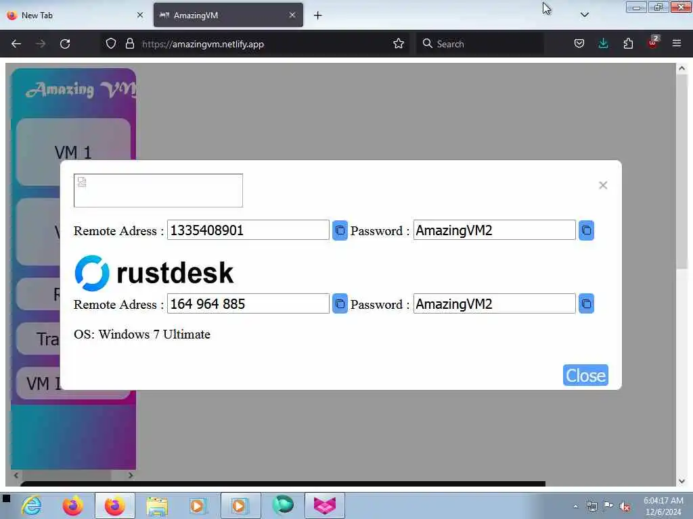Open the Windows Explorer folder taskbar icon

click(157, 505)
